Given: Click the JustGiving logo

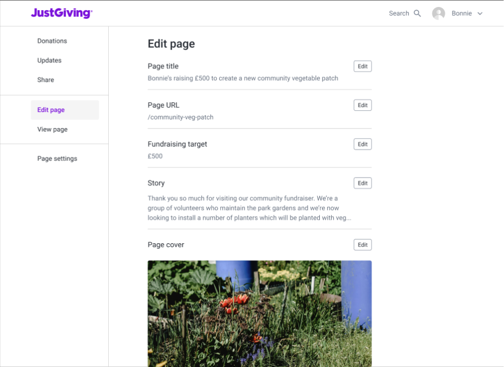Looking at the screenshot, I should [61, 13].
